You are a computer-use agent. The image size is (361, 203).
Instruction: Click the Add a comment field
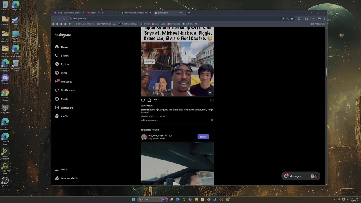(x=175, y=120)
